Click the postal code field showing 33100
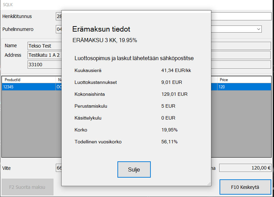274x197 pixels. [x=45, y=64]
